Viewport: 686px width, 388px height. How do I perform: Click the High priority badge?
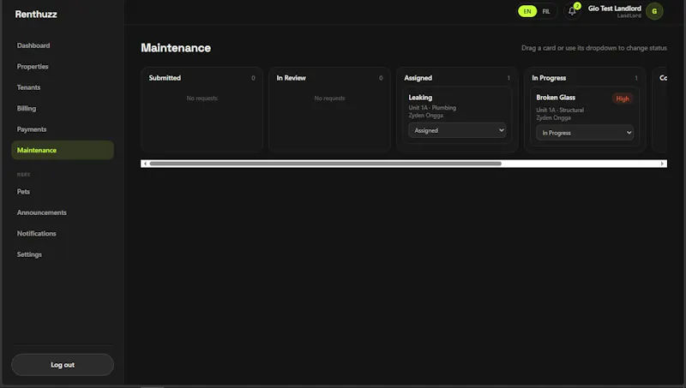tap(623, 98)
